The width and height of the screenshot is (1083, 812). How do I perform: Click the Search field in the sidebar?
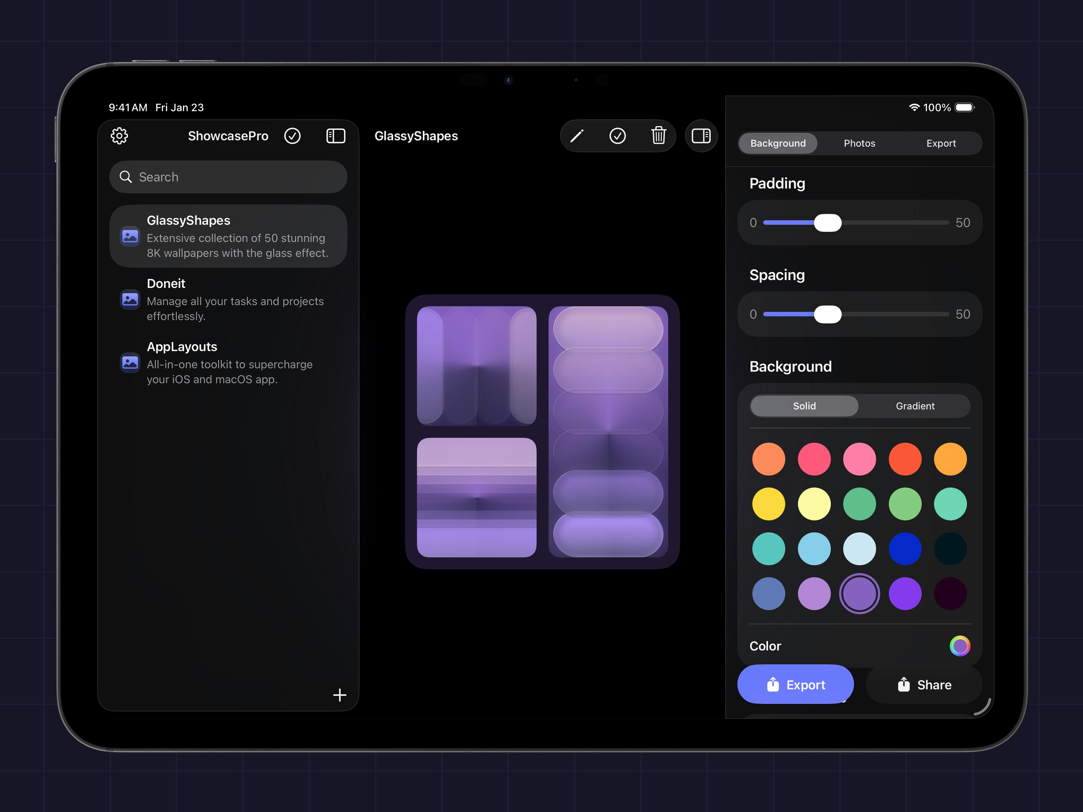point(228,177)
